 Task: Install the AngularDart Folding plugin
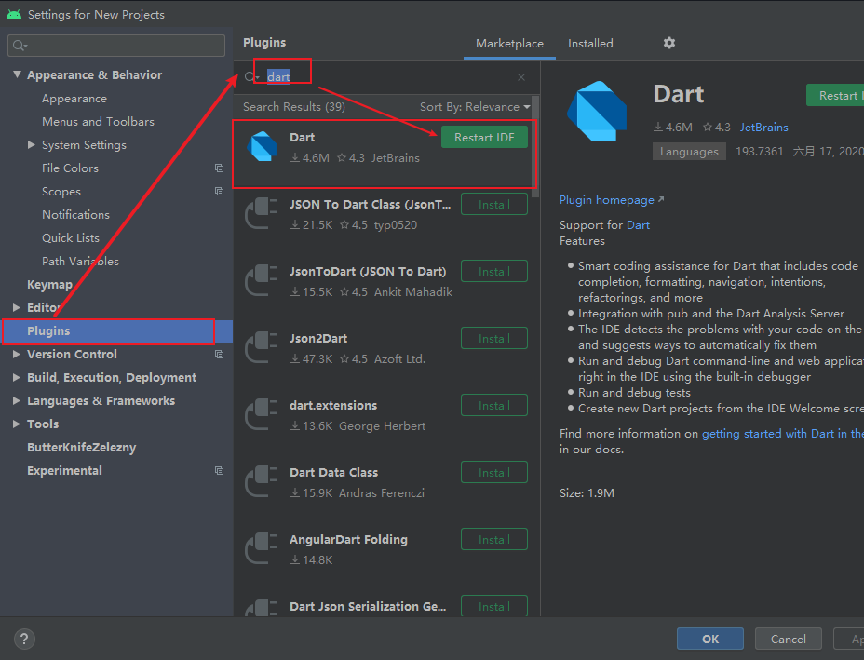click(x=494, y=539)
